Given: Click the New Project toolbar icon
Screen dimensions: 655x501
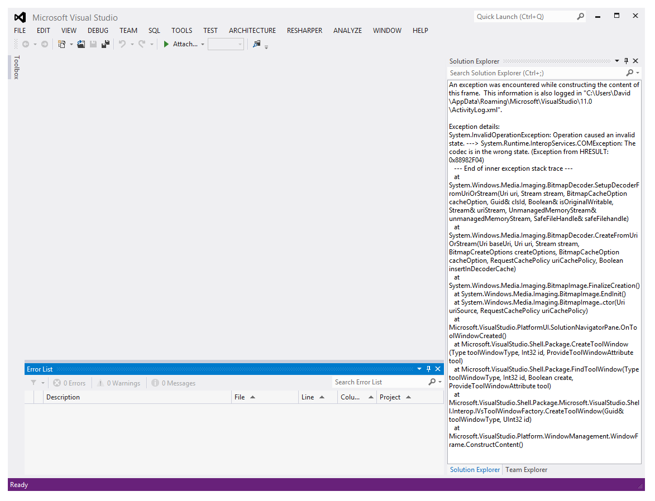Looking at the screenshot, I should [x=62, y=44].
